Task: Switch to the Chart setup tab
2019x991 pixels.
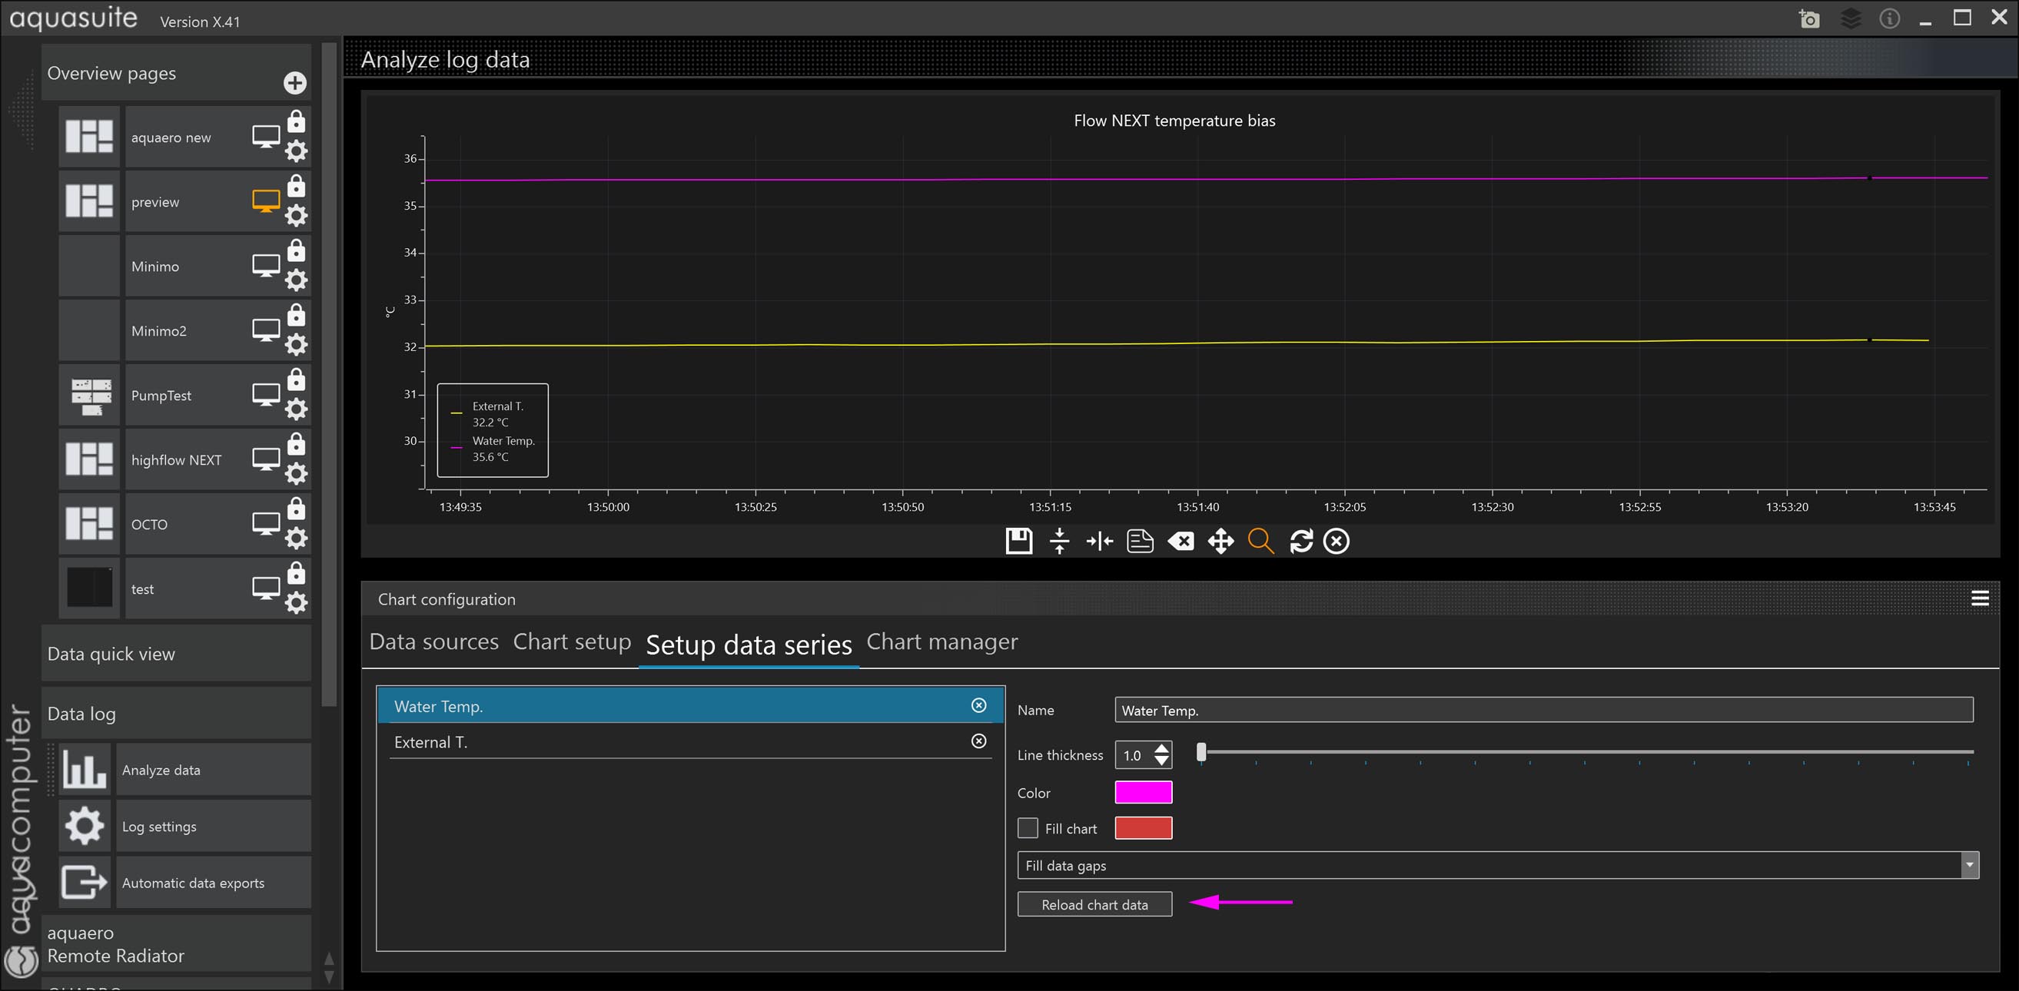Action: (571, 641)
